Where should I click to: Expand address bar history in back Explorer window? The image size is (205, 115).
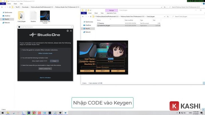click(x=161, y=7)
